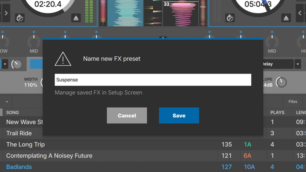Open the Delay effect dropdown arrow
The image size is (306, 172).
(x=298, y=64)
